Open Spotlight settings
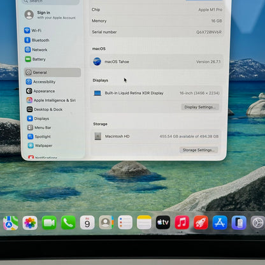The width and height of the screenshot is (265, 265). 39,136
